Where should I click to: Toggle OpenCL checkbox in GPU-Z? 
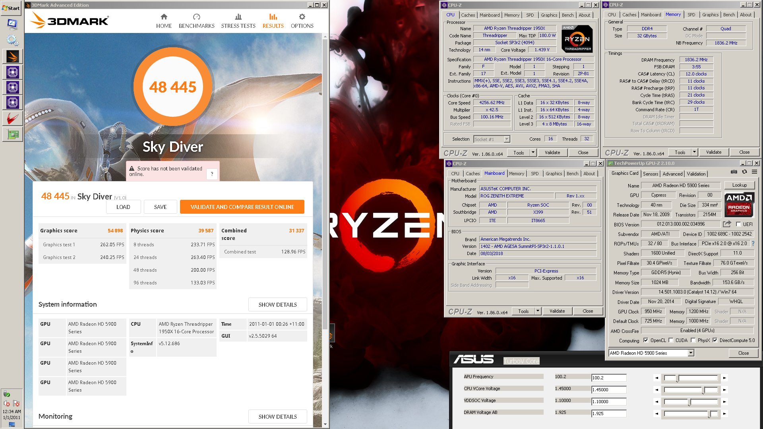tap(646, 340)
